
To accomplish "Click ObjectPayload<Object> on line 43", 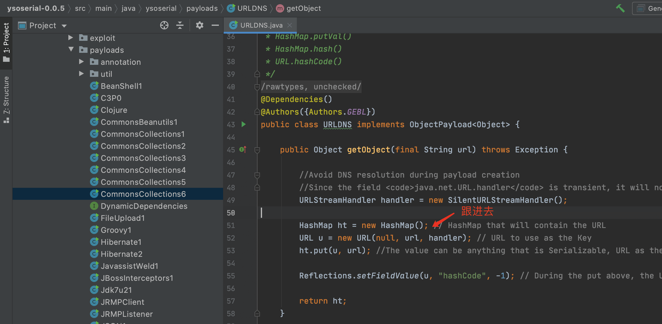I will coord(460,124).
